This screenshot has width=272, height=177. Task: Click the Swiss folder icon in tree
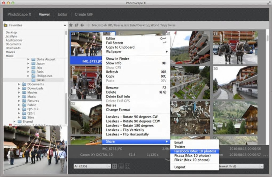point(33,80)
